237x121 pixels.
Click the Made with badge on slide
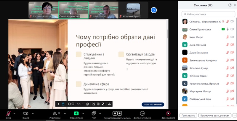(x=153, y=104)
